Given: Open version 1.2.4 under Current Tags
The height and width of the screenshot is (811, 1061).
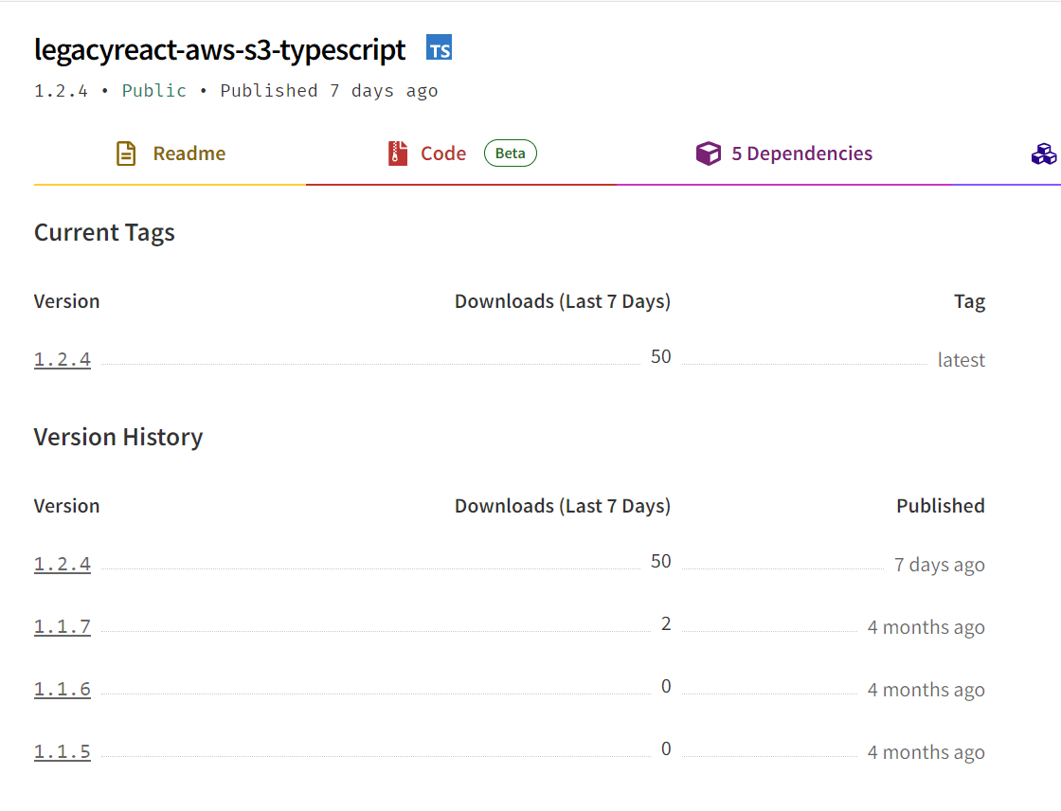Looking at the screenshot, I should (63, 359).
